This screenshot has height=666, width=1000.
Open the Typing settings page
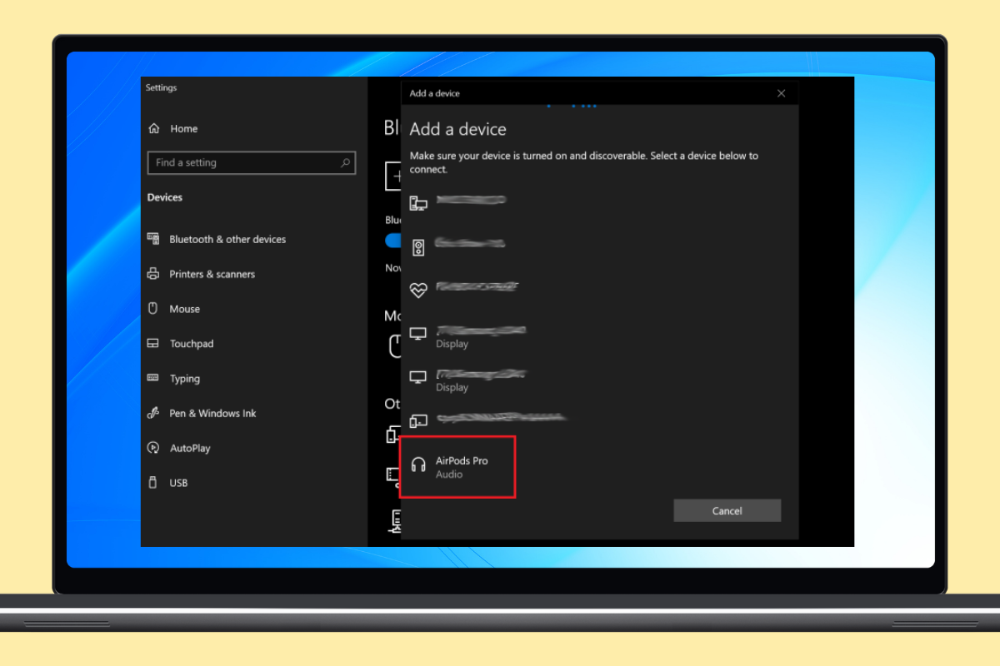click(174, 379)
